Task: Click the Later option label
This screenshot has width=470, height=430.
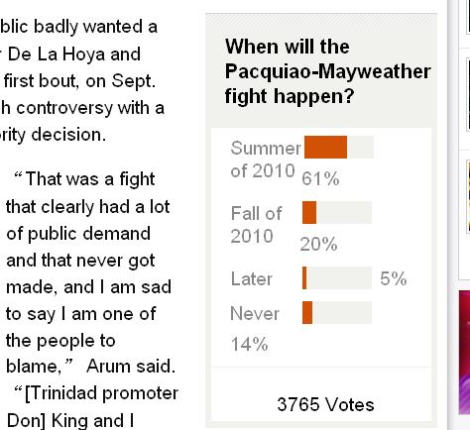Action: [251, 279]
